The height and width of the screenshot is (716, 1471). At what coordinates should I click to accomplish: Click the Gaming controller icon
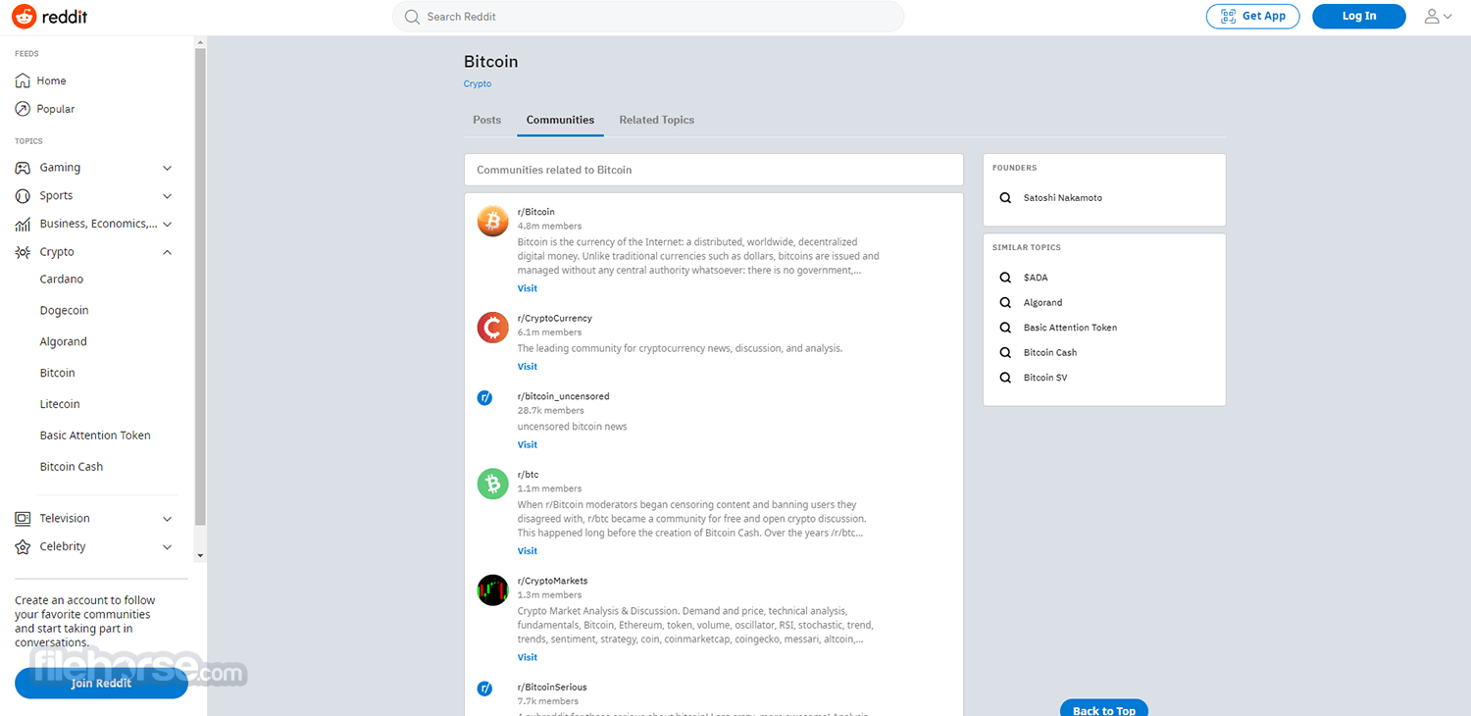coord(23,168)
